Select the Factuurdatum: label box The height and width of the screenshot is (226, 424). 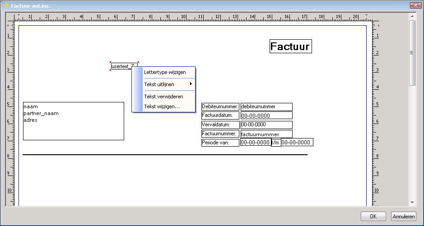220,115
